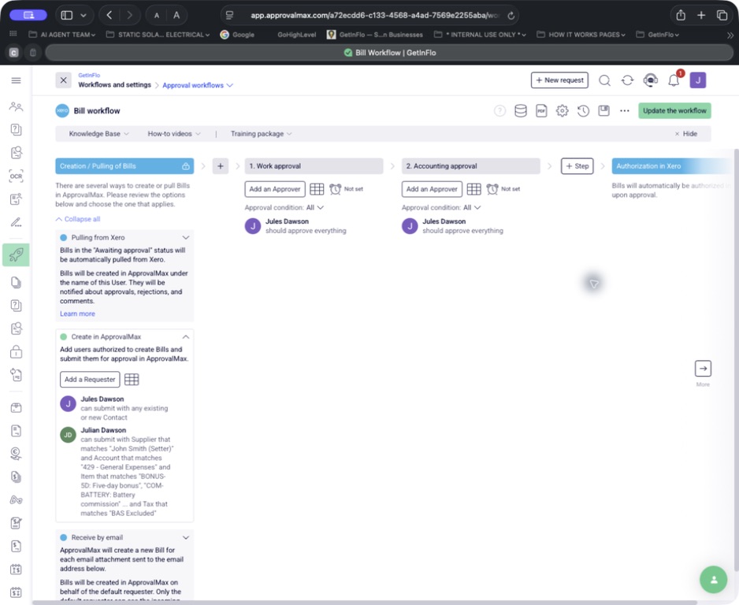Expand the Pulling from Xero section
The height and width of the screenshot is (605, 739).
[x=186, y=237]
